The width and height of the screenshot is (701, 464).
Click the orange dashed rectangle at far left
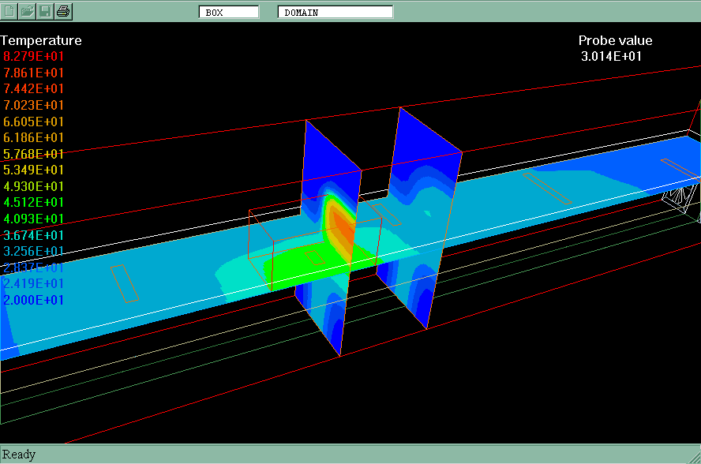coord(125,283)
